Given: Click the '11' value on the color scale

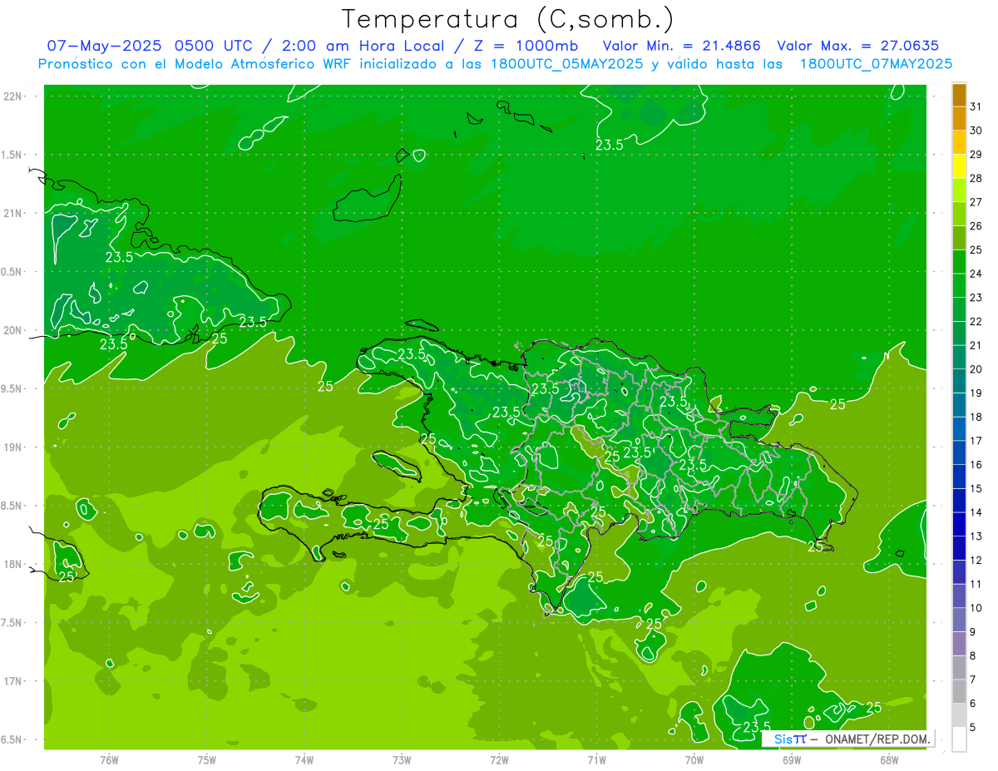Looking at the screenshot, I should point(976,584).
